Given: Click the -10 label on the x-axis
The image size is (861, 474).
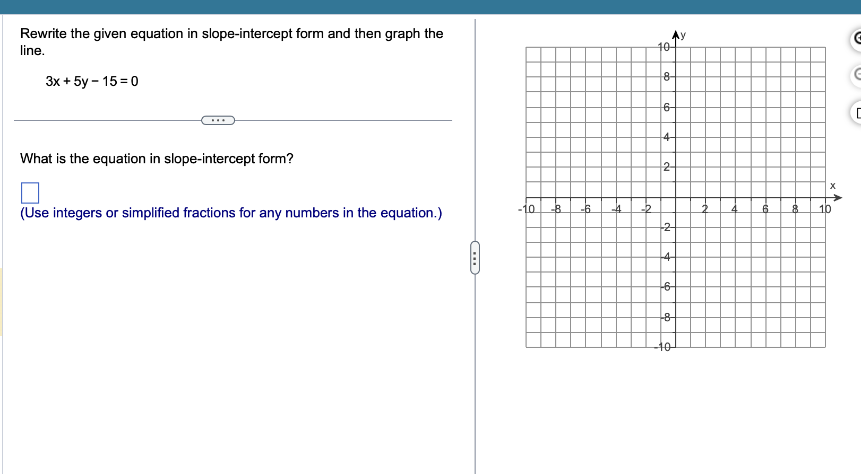Looking at the screenshot, I should (525, 209).
